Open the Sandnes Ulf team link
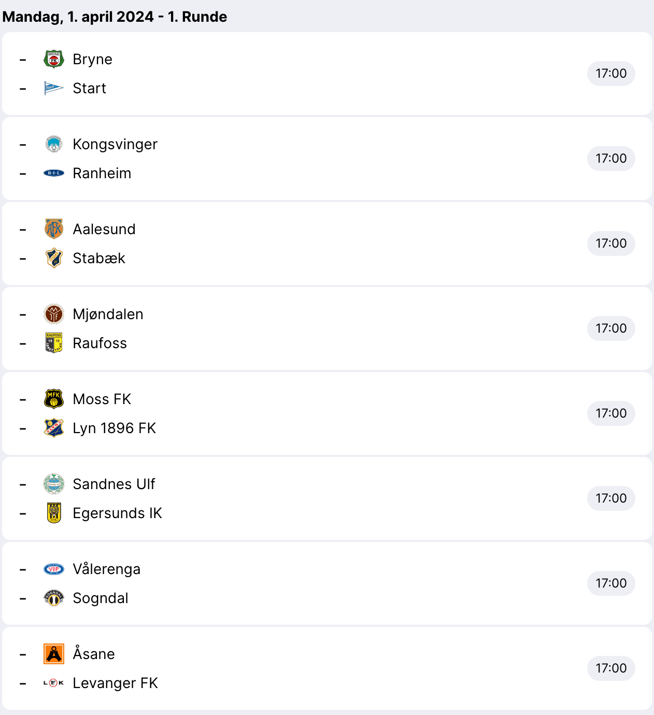654x715 pixels. pyautogui.click(x=113, y=484)
